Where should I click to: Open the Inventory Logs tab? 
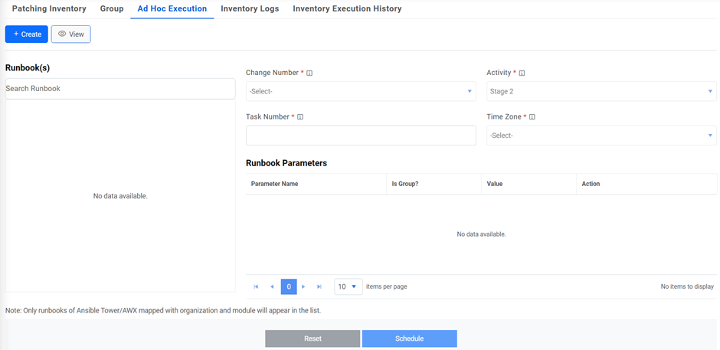(250, 9)
